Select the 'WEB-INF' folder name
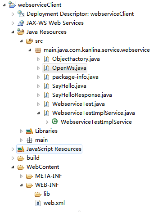Image resolution: width=167 pixels, height=212 pixels. pos(47,185)
